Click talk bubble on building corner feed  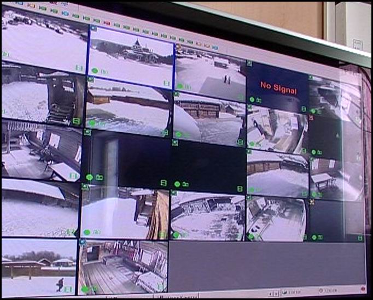[87, 232]
